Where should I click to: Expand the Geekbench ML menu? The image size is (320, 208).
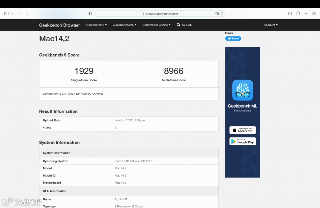point(124,25)
